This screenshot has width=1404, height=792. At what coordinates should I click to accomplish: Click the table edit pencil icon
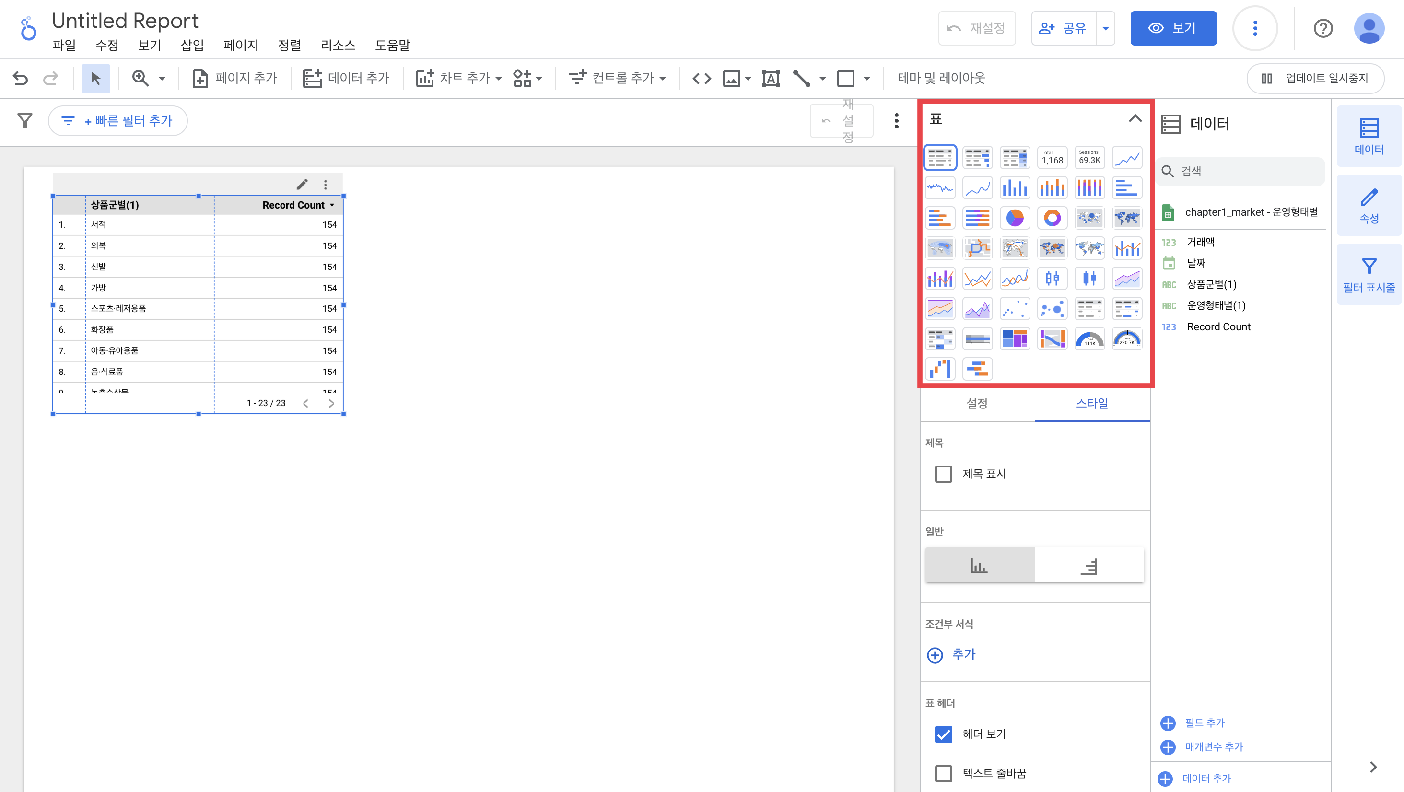point(302,184)
